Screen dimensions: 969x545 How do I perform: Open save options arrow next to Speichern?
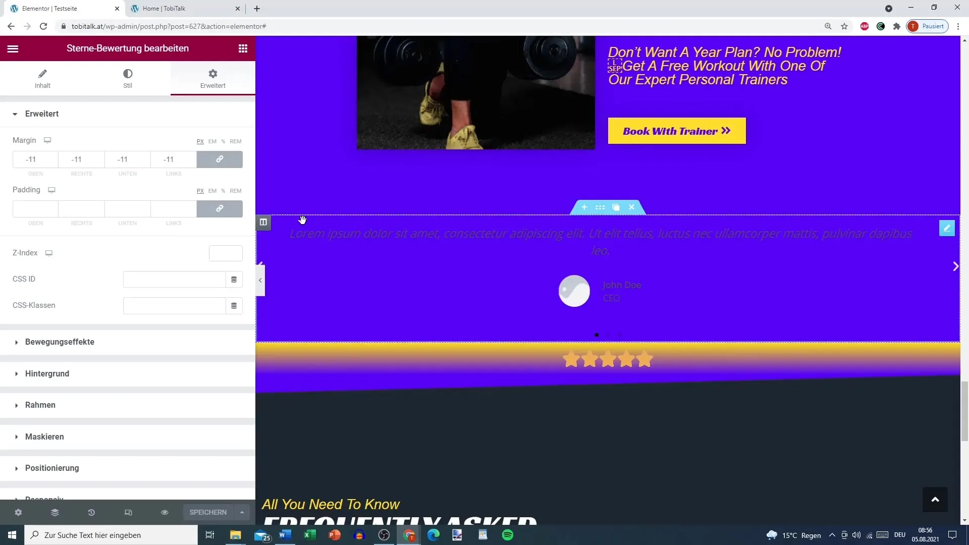coord(242,512)
